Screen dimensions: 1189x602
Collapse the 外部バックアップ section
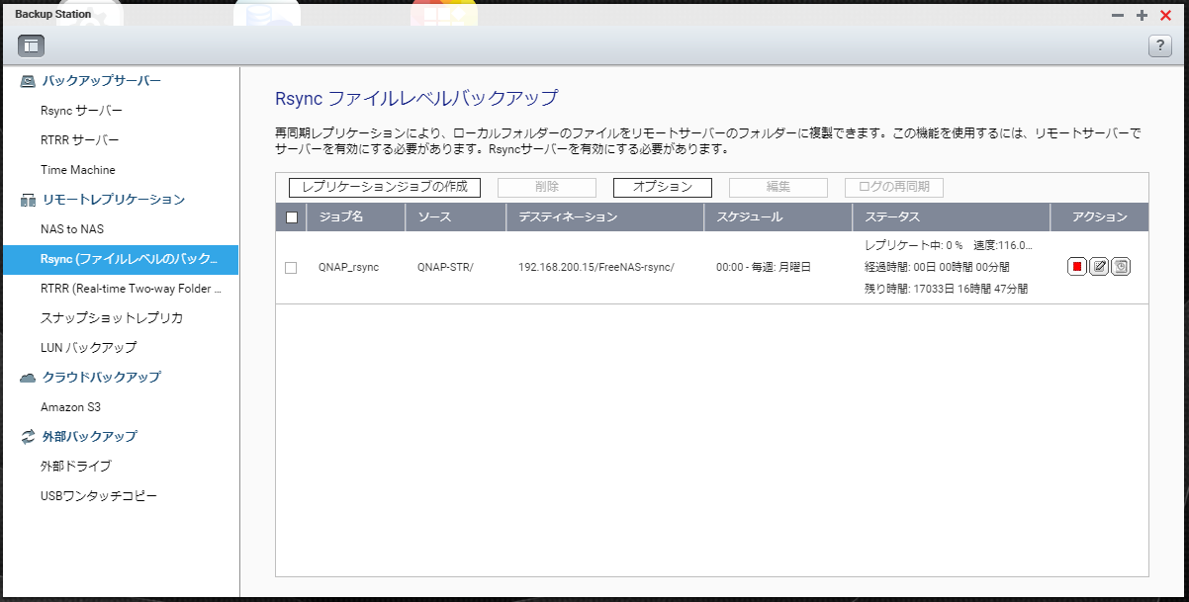[89, 437]
